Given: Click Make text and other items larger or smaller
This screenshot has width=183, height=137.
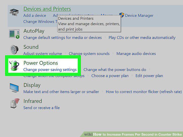Looking at the screenshot, I should tap(61, 92).
